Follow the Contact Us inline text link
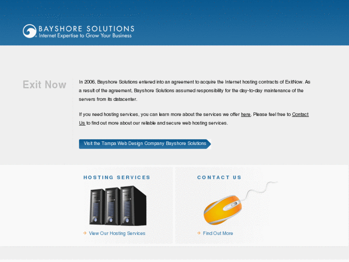This screenshot has width=349, height=262. (300, 114)
